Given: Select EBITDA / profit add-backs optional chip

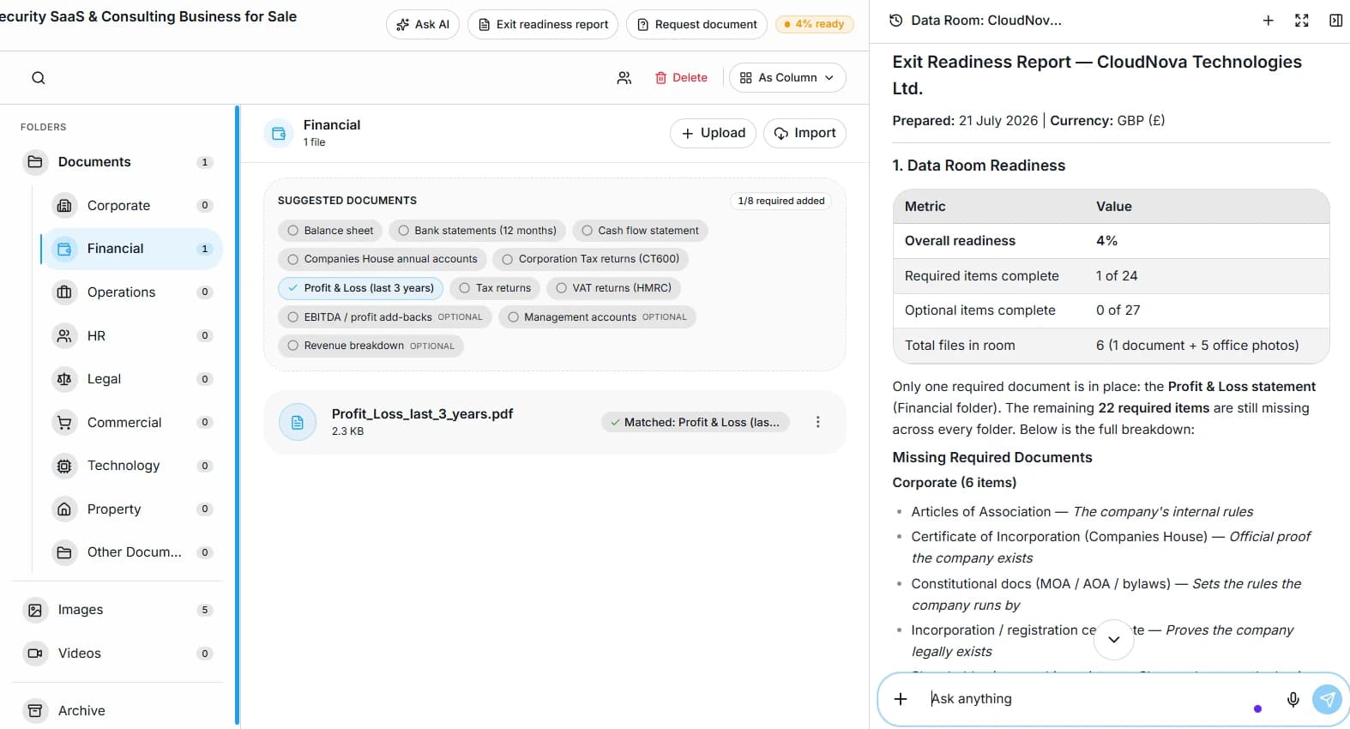Looking at the screenshot, I should click(x=385, y=317).
